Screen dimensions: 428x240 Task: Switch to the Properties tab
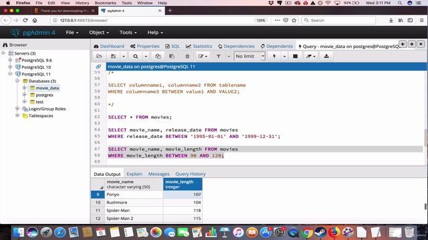144,46
